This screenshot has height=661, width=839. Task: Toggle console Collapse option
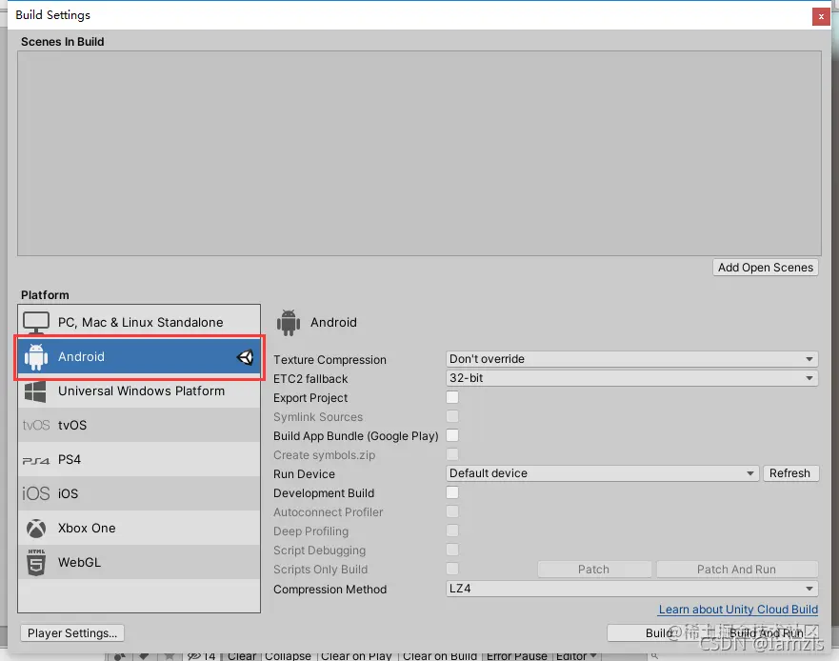click(x=288, y=656)
